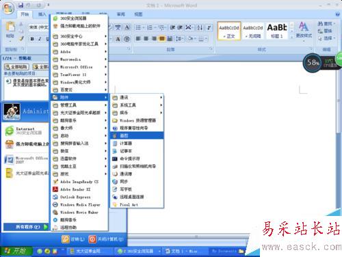This screenshot has width=342, height=257.
Task: Expand TeamViewer 11 program folder
Action: click(79, 75)
